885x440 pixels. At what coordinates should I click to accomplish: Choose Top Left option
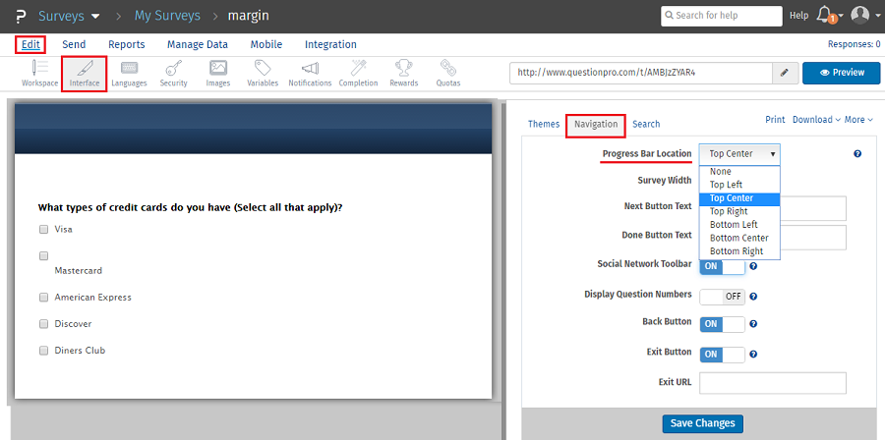click(739, 185)
